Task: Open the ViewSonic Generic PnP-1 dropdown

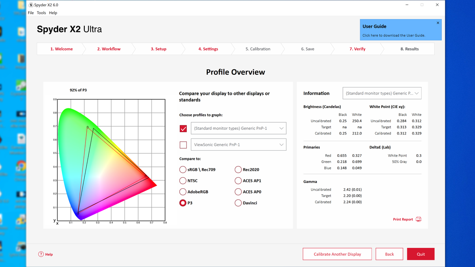Action: pos(238,145)
